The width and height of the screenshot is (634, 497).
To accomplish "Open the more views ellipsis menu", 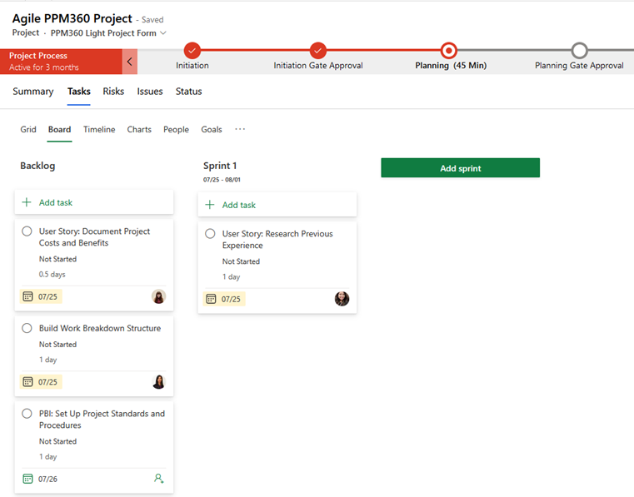I will [x=240, y=129].
